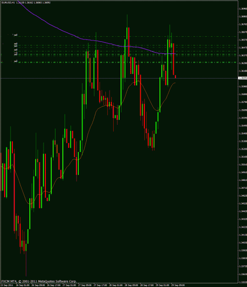Click the 27 Sep 17:00 time label
The image size is (247, 287).
pos(100,285)
